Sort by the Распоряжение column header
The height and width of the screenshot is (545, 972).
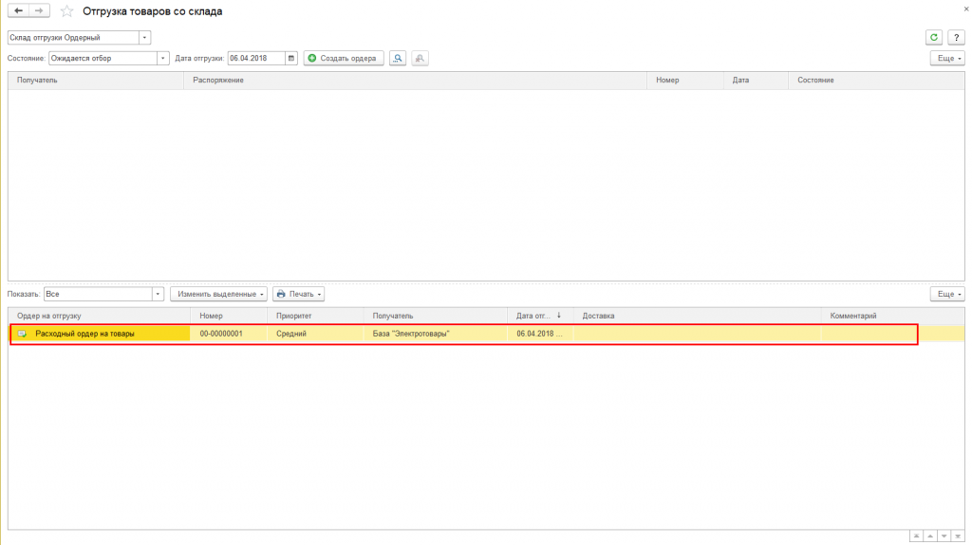coord(416,81)
